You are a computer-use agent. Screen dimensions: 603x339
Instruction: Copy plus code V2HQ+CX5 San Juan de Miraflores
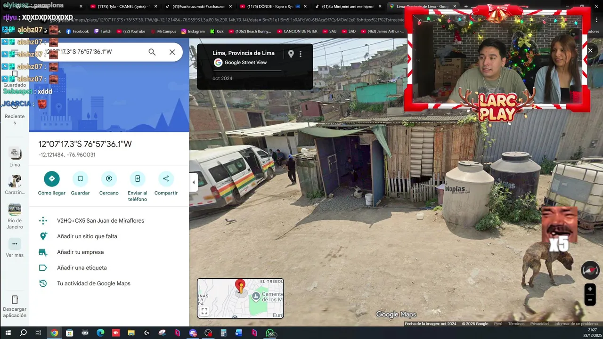pos(109,220)
